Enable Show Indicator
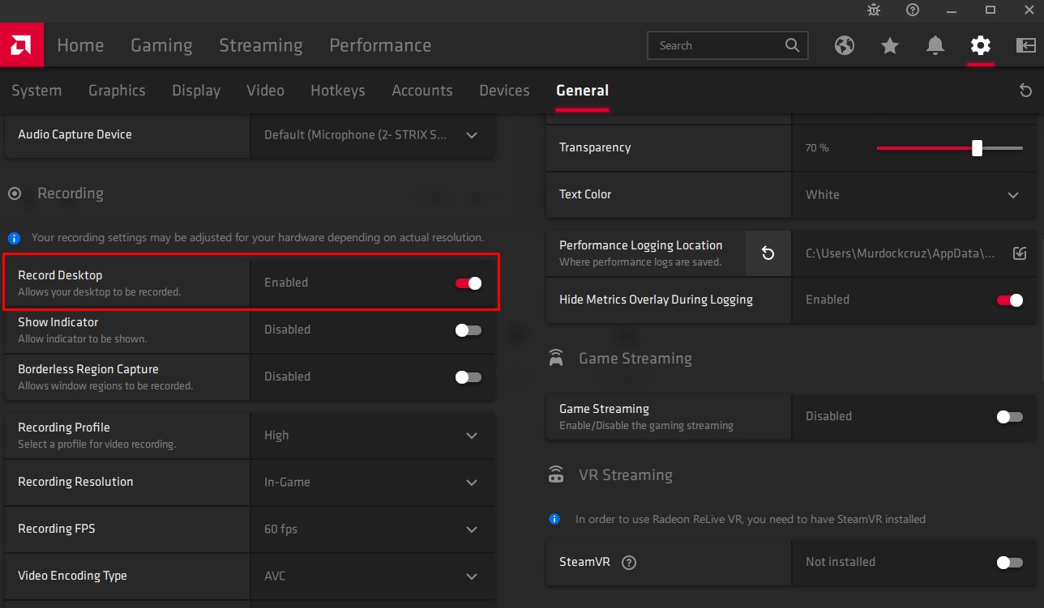 pyautogui.click(x=468, y=330)
